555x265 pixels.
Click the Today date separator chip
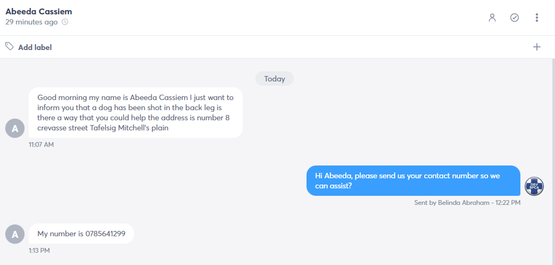pos(275,79)
